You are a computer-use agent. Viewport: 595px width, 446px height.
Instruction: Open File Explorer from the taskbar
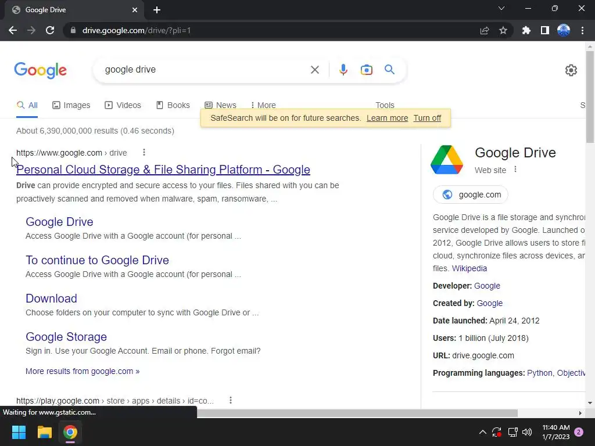click(x=44, y=432)
